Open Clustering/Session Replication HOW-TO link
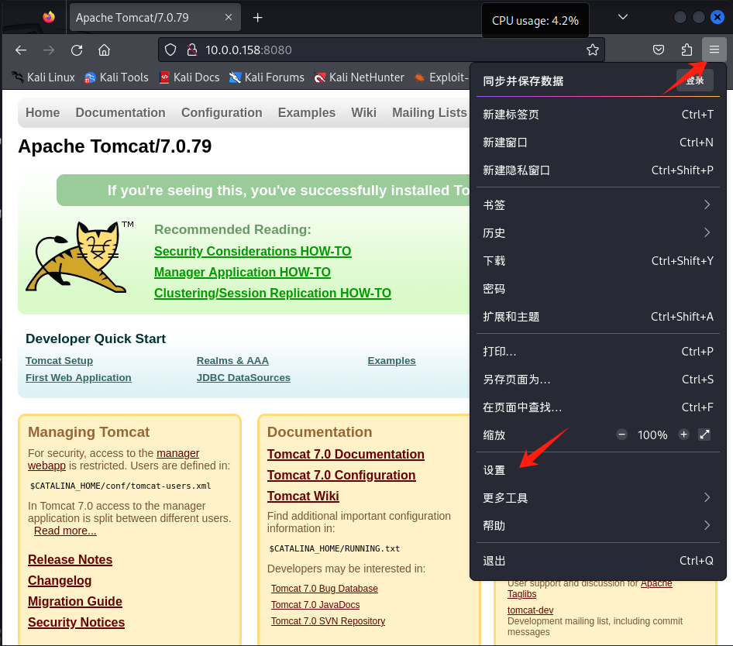The image size is (733, 646). point(273,293)
